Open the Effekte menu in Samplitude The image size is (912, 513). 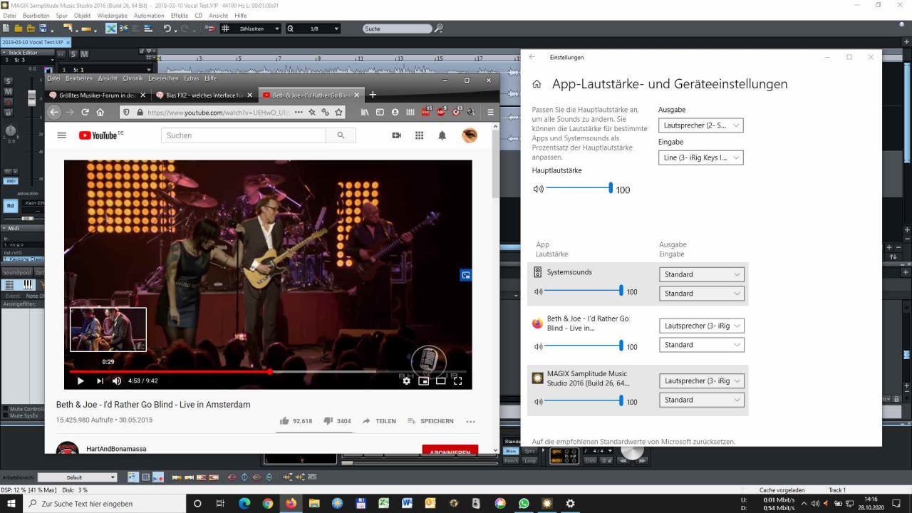tap(179, 15)
